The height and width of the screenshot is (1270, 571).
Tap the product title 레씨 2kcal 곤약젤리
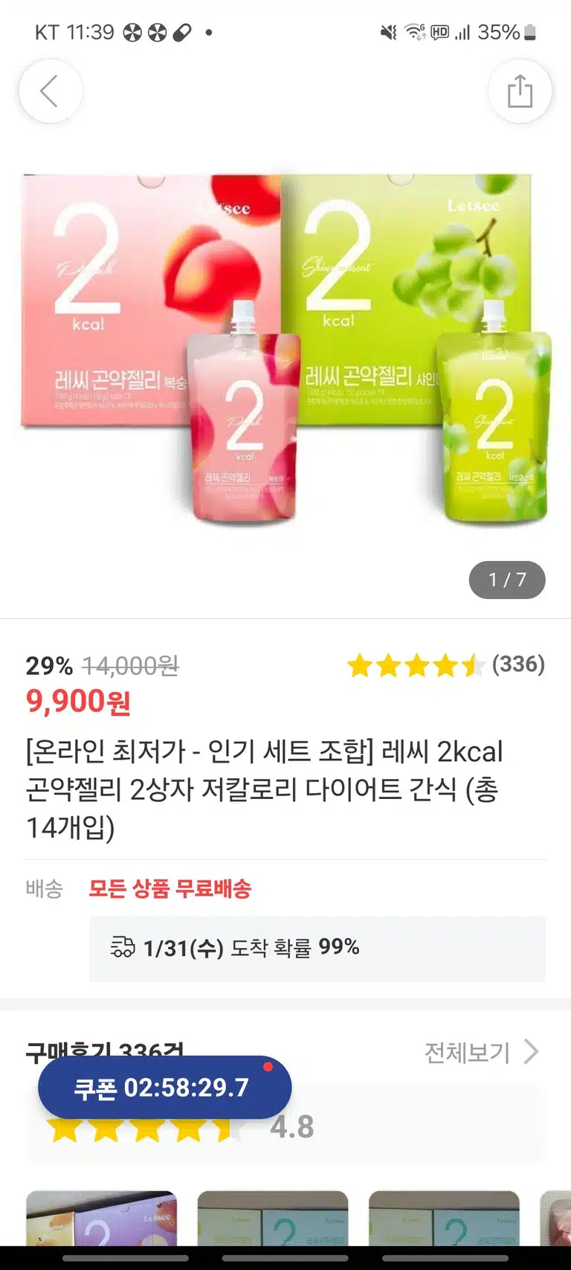pos(264,789)
